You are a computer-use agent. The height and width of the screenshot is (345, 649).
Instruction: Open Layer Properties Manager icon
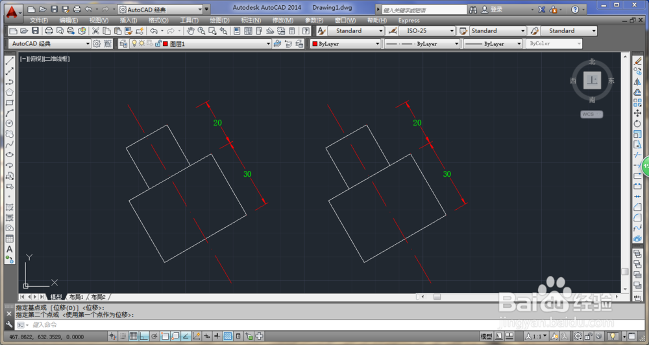[x=123, y=44]
